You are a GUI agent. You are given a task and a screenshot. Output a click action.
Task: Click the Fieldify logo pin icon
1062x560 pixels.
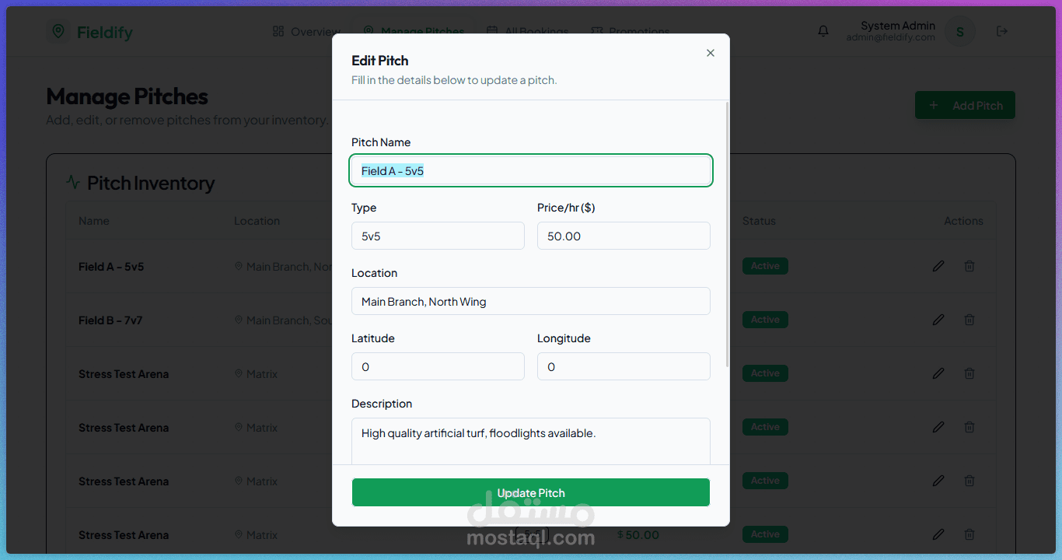tap(58, 31)
